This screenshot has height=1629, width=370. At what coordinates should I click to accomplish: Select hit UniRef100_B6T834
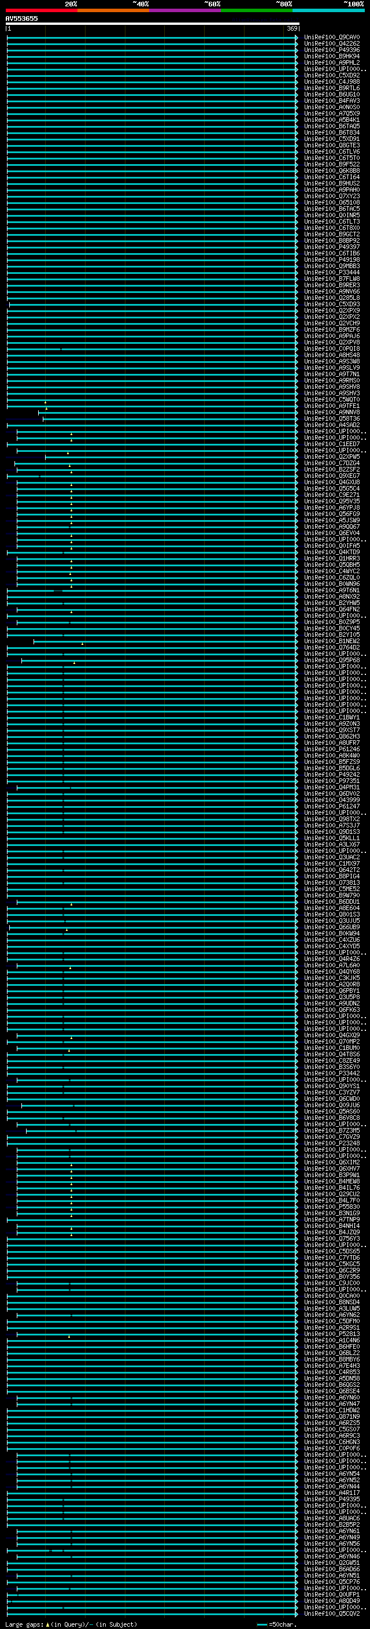332,132
